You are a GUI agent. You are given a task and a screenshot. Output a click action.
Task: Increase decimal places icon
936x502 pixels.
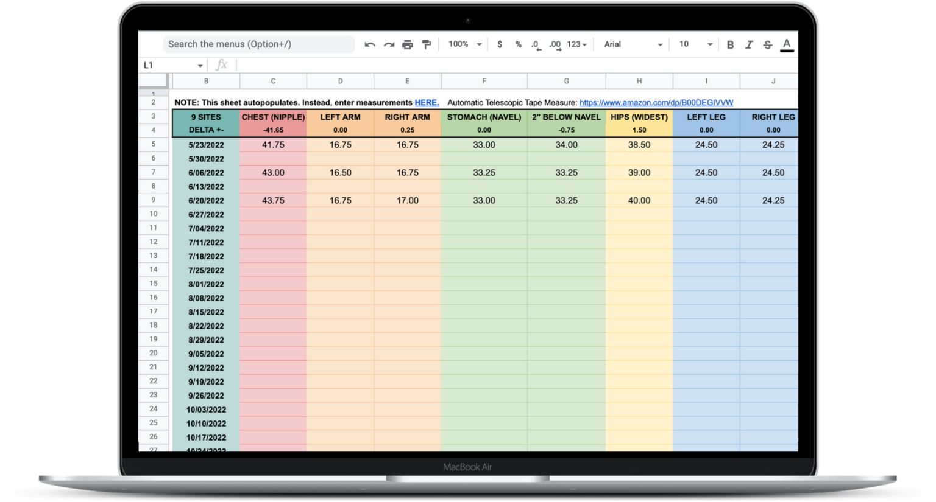[554, 44]
